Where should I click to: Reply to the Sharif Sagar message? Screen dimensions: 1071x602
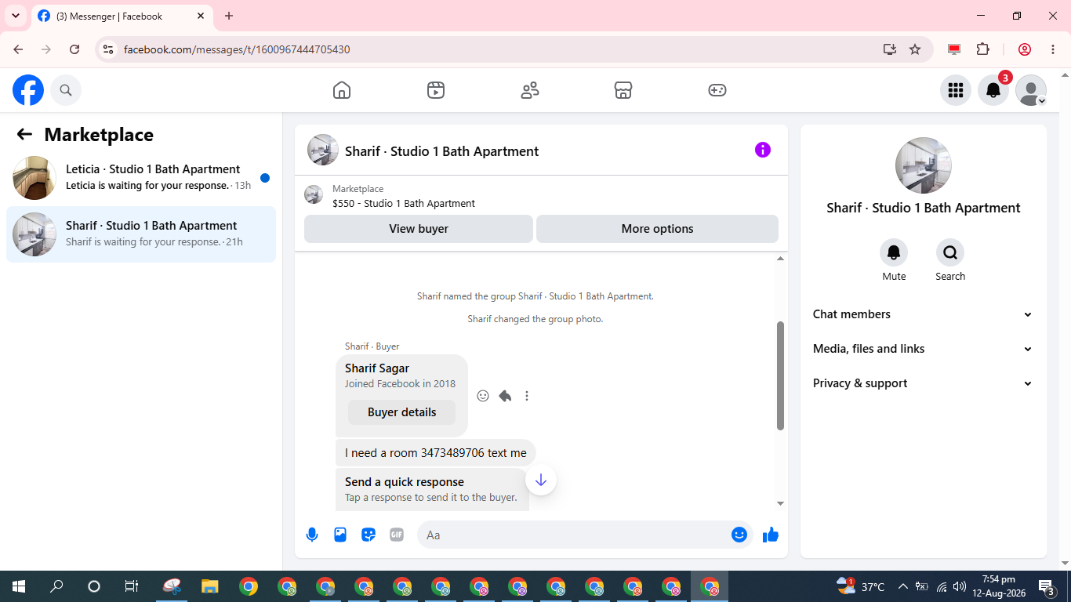[x=505, y=396]
